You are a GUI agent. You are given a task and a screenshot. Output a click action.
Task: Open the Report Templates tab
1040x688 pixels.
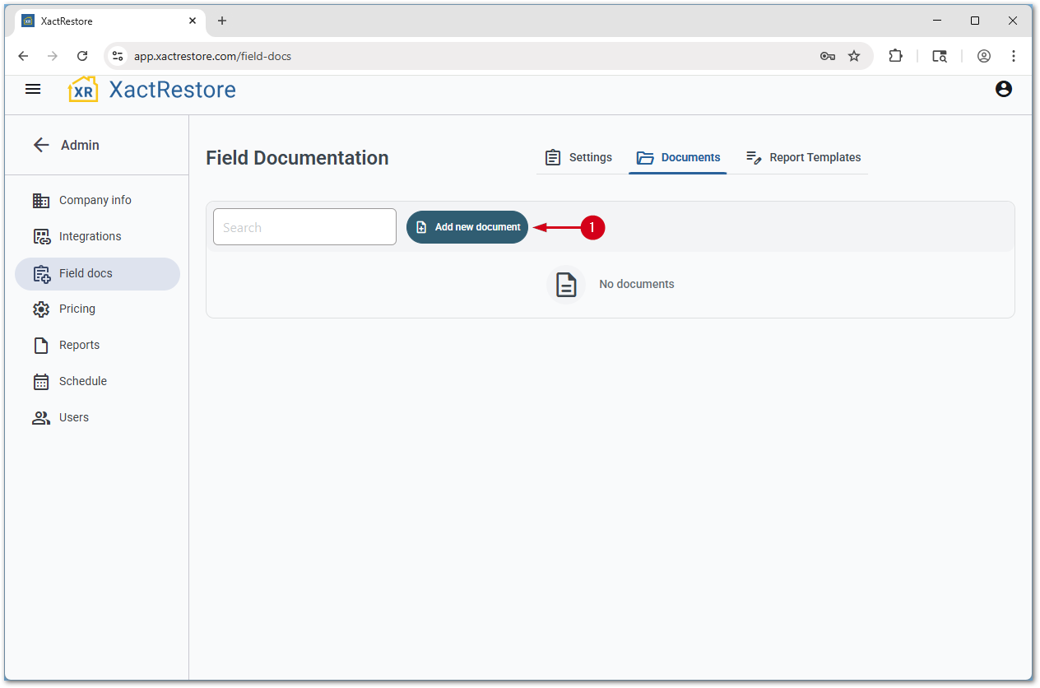[x=802, y=157]
